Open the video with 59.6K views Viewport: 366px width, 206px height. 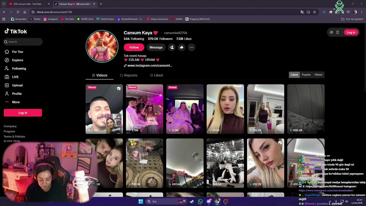[x=225, y=109]
